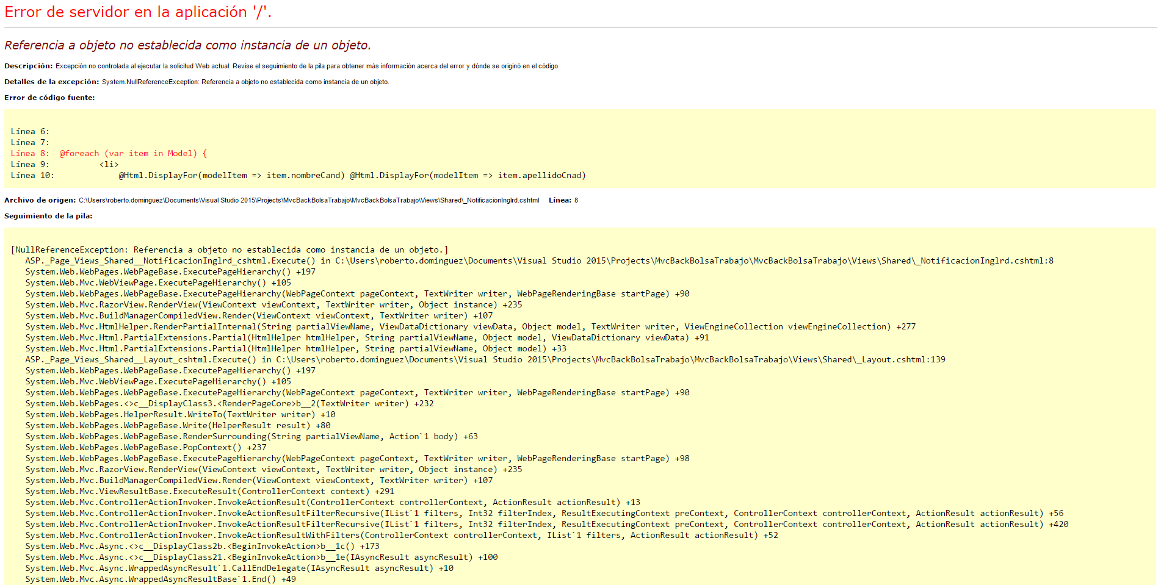Click the "Línea: 8" value beside the source file path
Image resolution: width=1161 pixels, height=585 pixels.
(563, 200)
